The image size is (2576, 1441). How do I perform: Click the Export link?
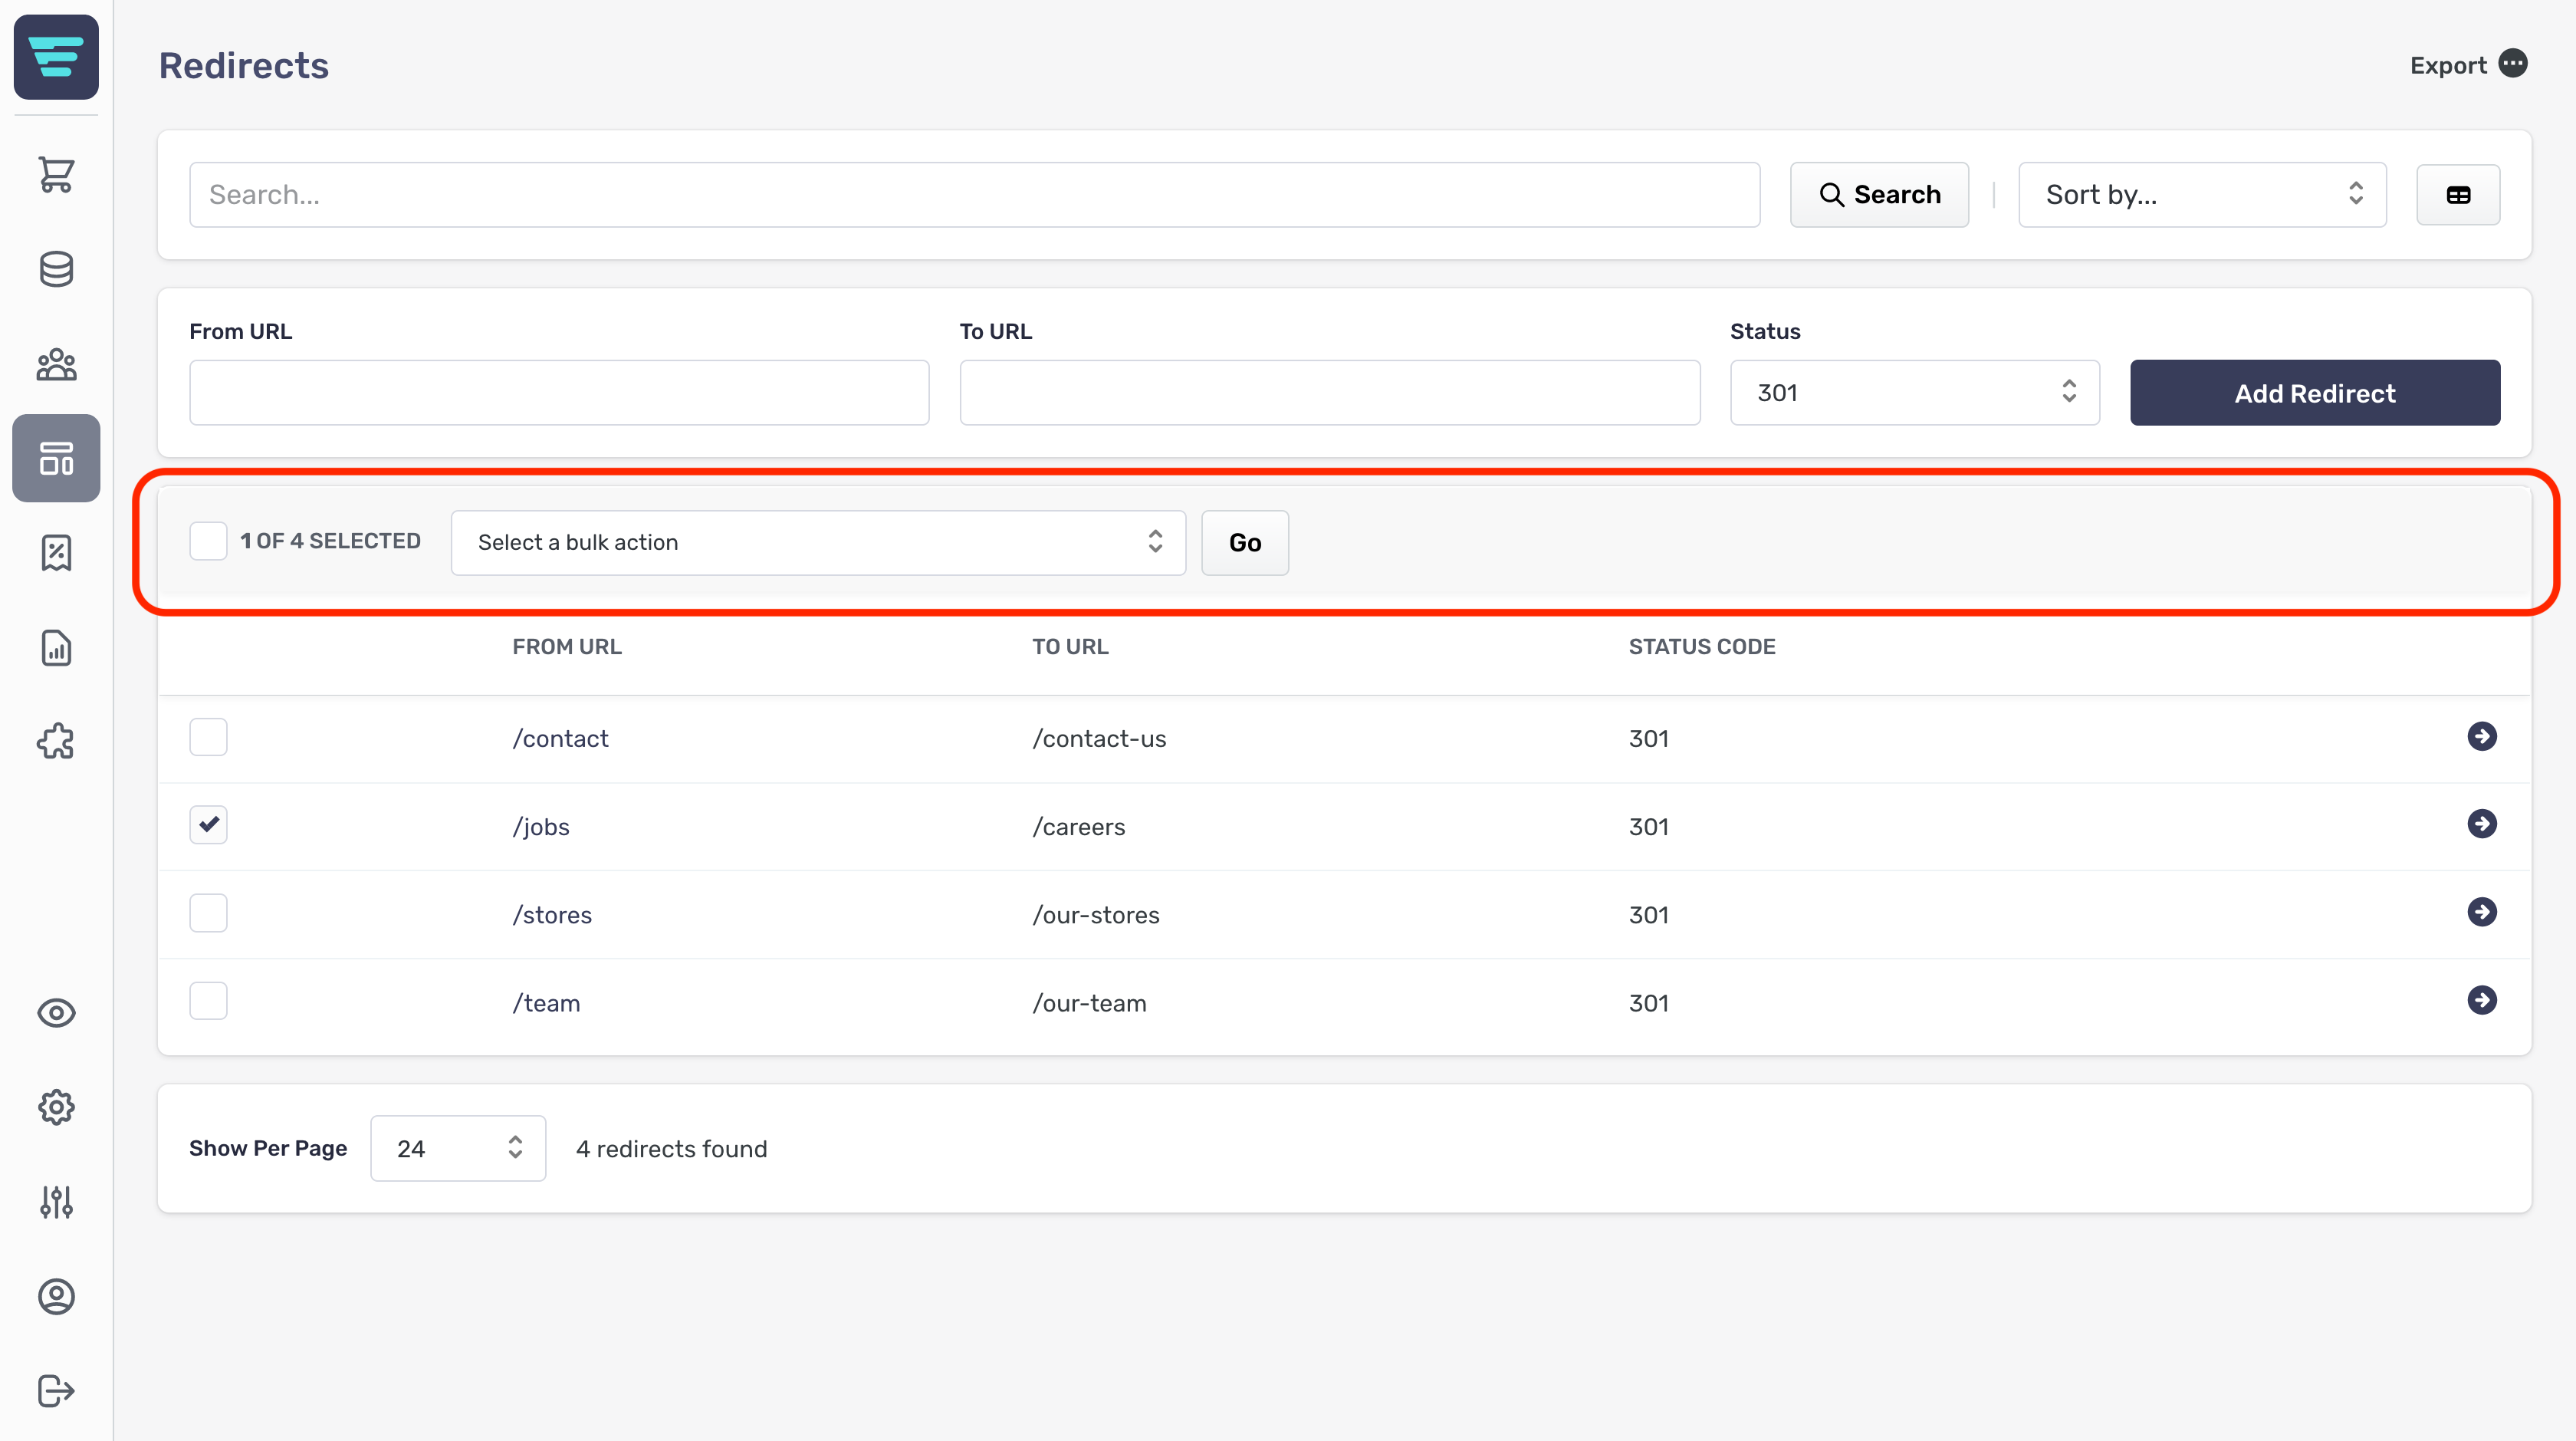click(2448, 66)
